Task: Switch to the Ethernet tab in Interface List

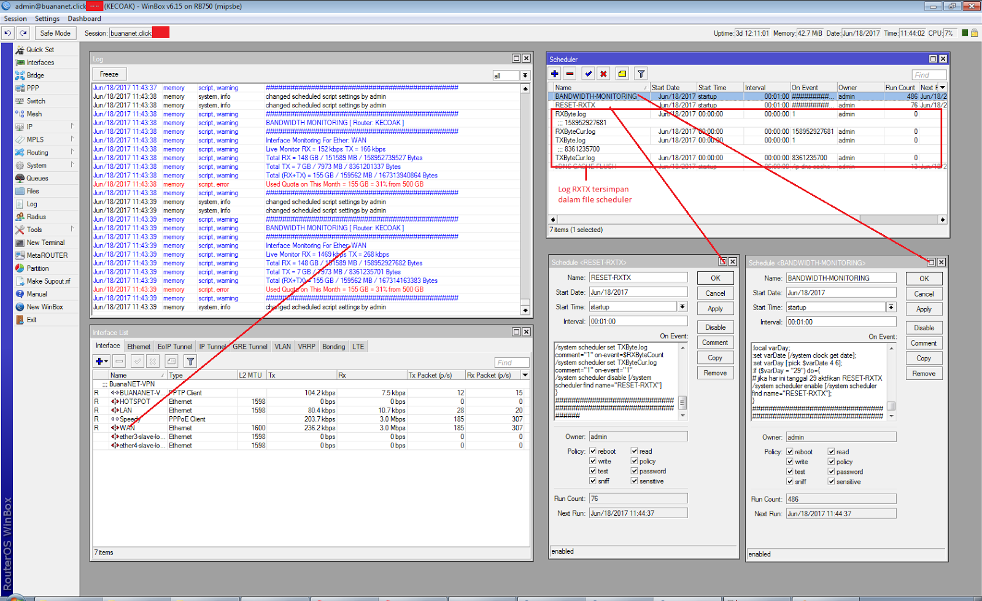Action: 139,346
